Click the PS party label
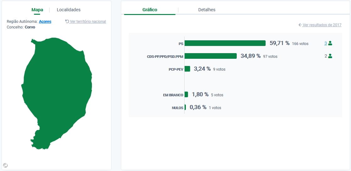 [181, 44]
